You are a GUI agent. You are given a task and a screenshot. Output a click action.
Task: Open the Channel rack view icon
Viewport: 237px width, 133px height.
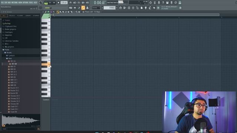(129, 8)
